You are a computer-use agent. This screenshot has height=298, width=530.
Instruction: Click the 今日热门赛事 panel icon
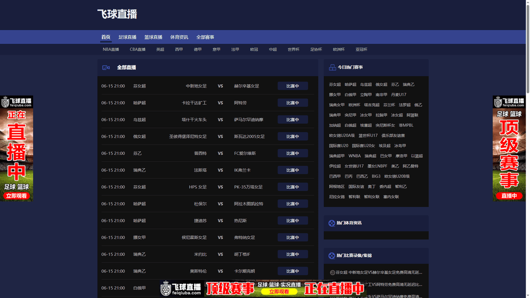coord(332,67)
